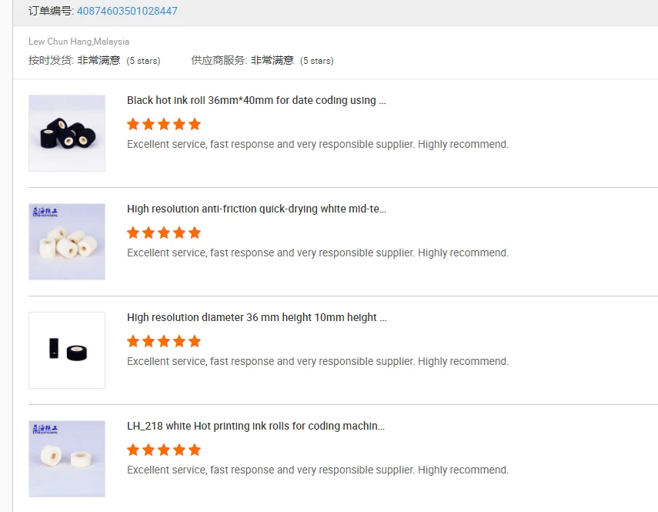This screenshot has height=512, width=658.
Task: Click fourth star of LH_218 product rating
Action: [179, 450]
